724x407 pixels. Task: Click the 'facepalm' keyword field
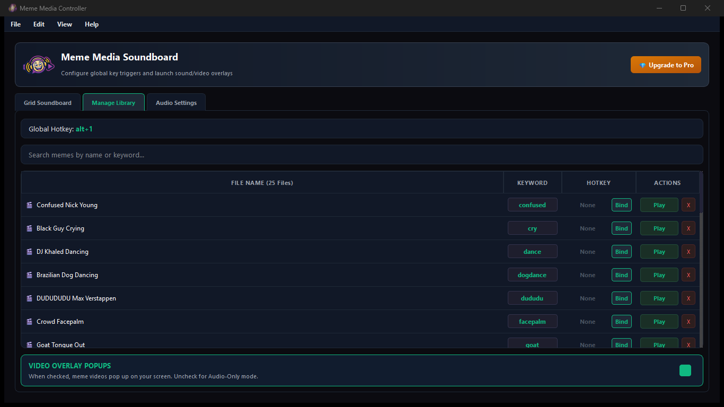tap(533, 322)
